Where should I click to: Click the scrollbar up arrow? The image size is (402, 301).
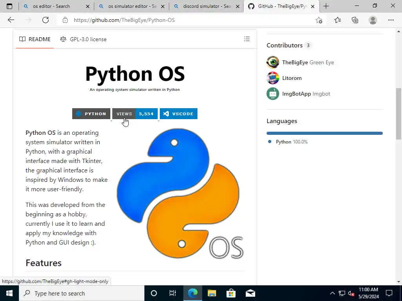point(398,31)
